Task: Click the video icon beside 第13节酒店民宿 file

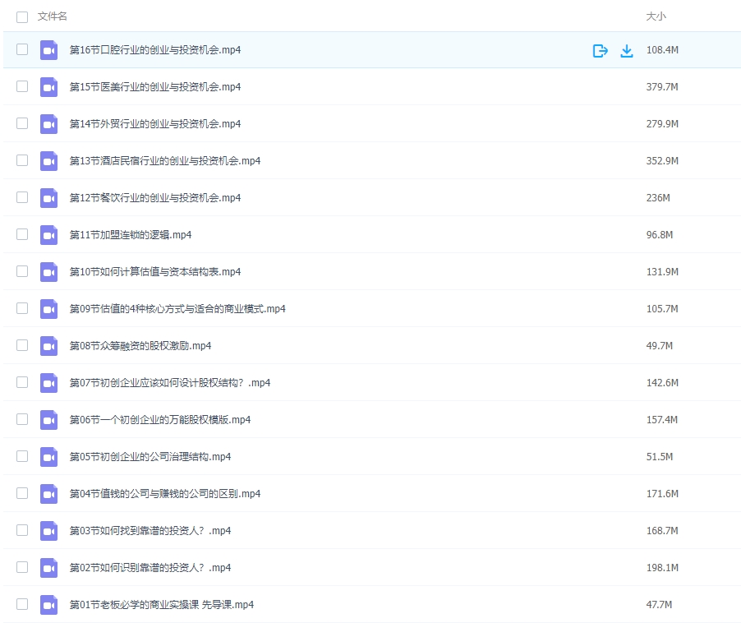Action: [x=48, y=160]
